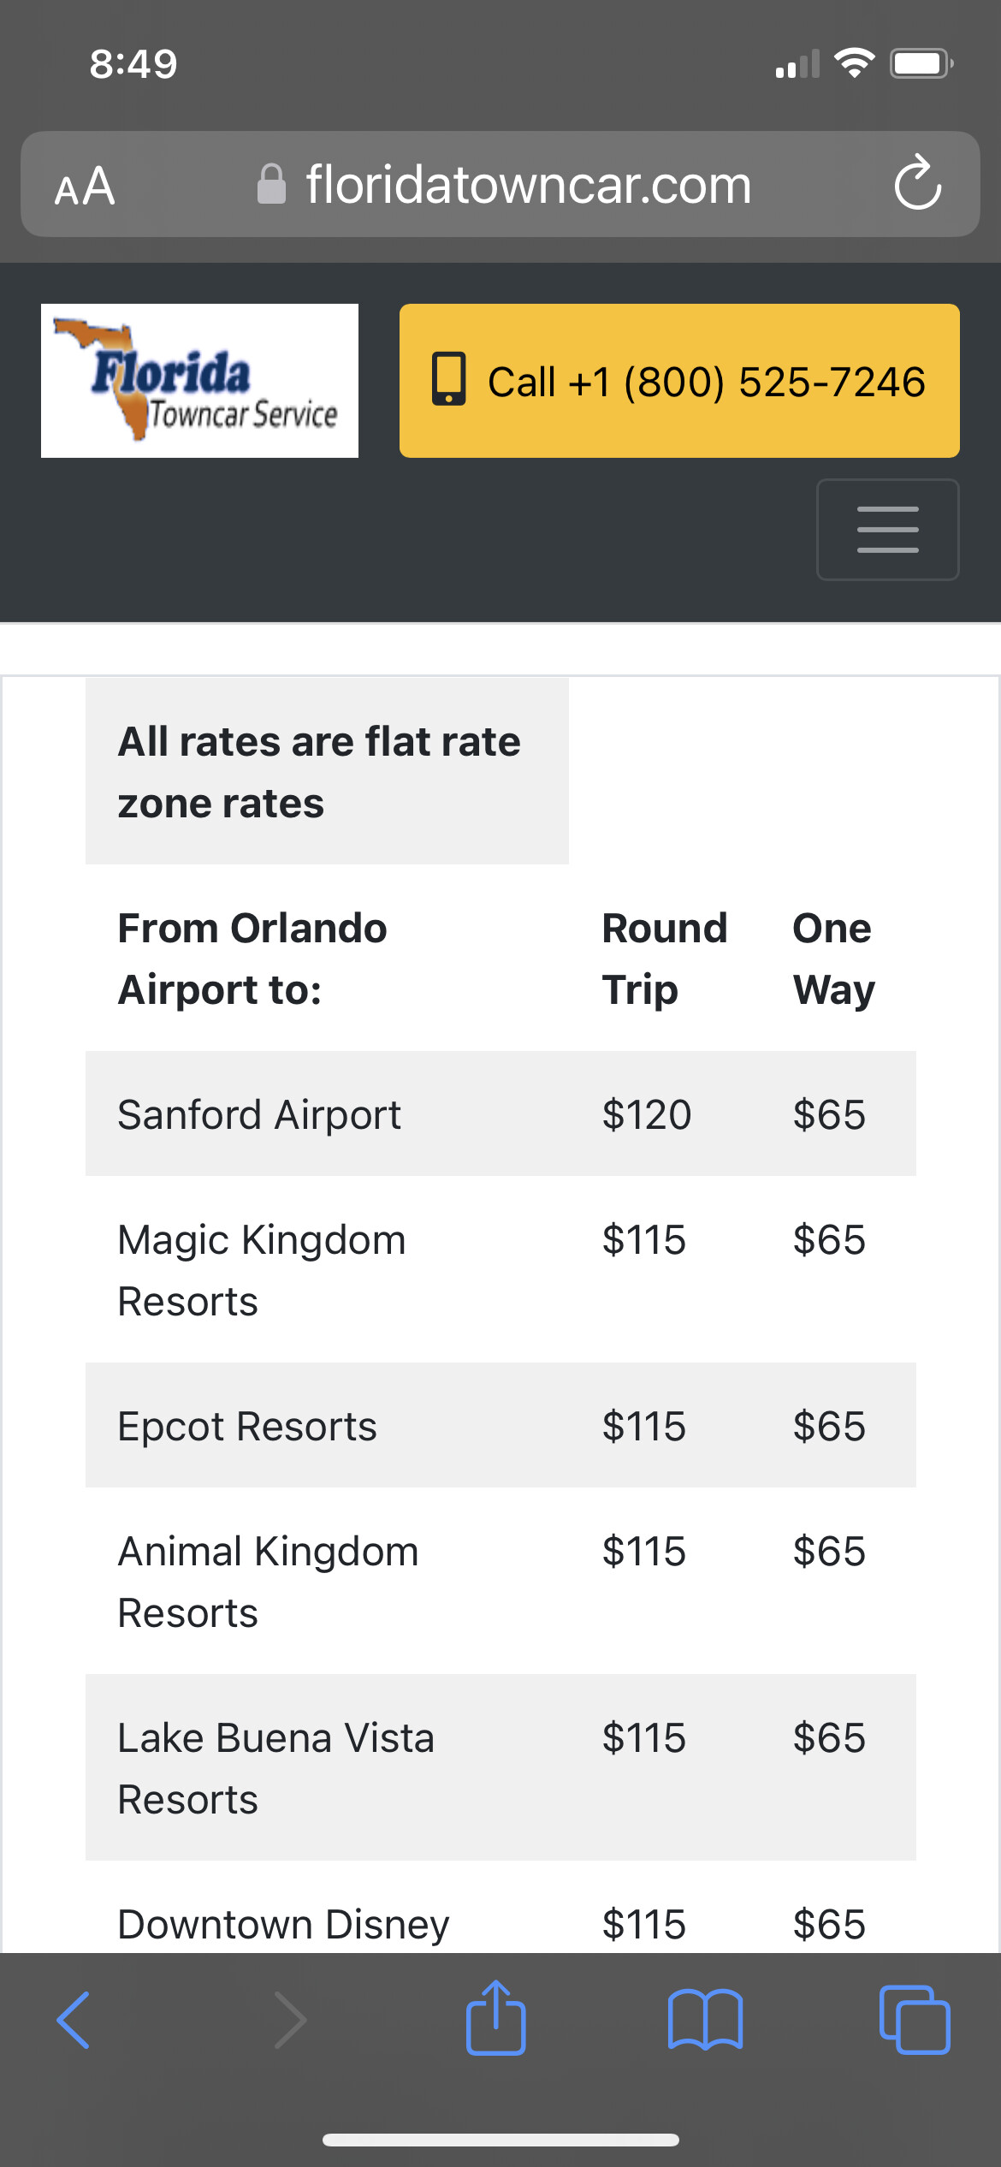Tap the Epcot Resorts row
Viewport: 1001px width, 2167px height.
tap(500, 1425)
